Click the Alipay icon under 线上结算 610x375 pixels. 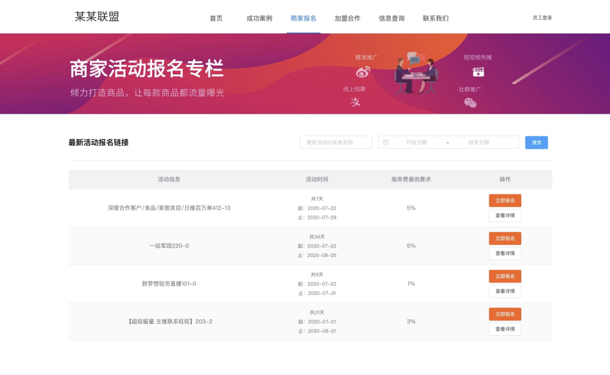(x=355, y=102)
